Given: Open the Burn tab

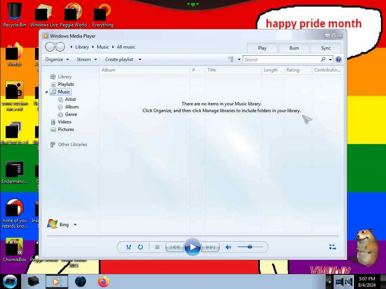Looking at the screenshot, I should click(294, 48).
